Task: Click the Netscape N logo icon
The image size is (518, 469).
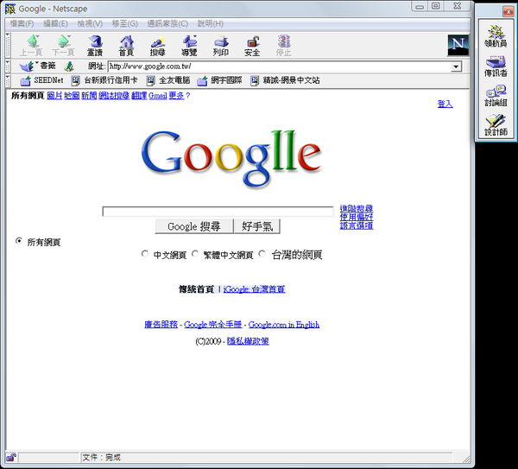Action: pyautogui.click(x=458, y=45)
